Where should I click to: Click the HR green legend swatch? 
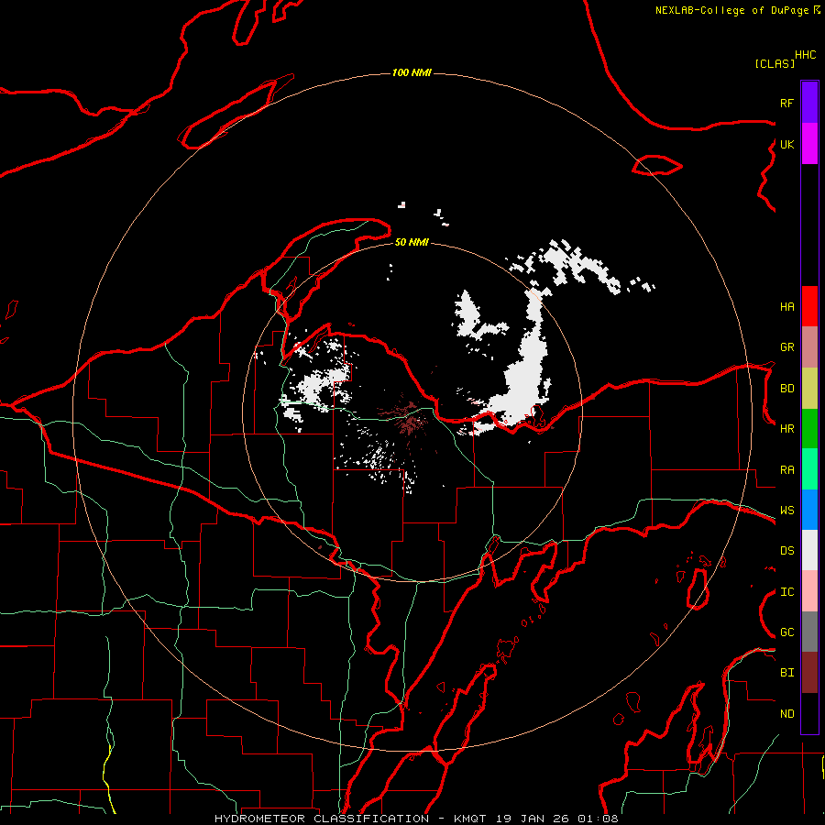point(809,428)
